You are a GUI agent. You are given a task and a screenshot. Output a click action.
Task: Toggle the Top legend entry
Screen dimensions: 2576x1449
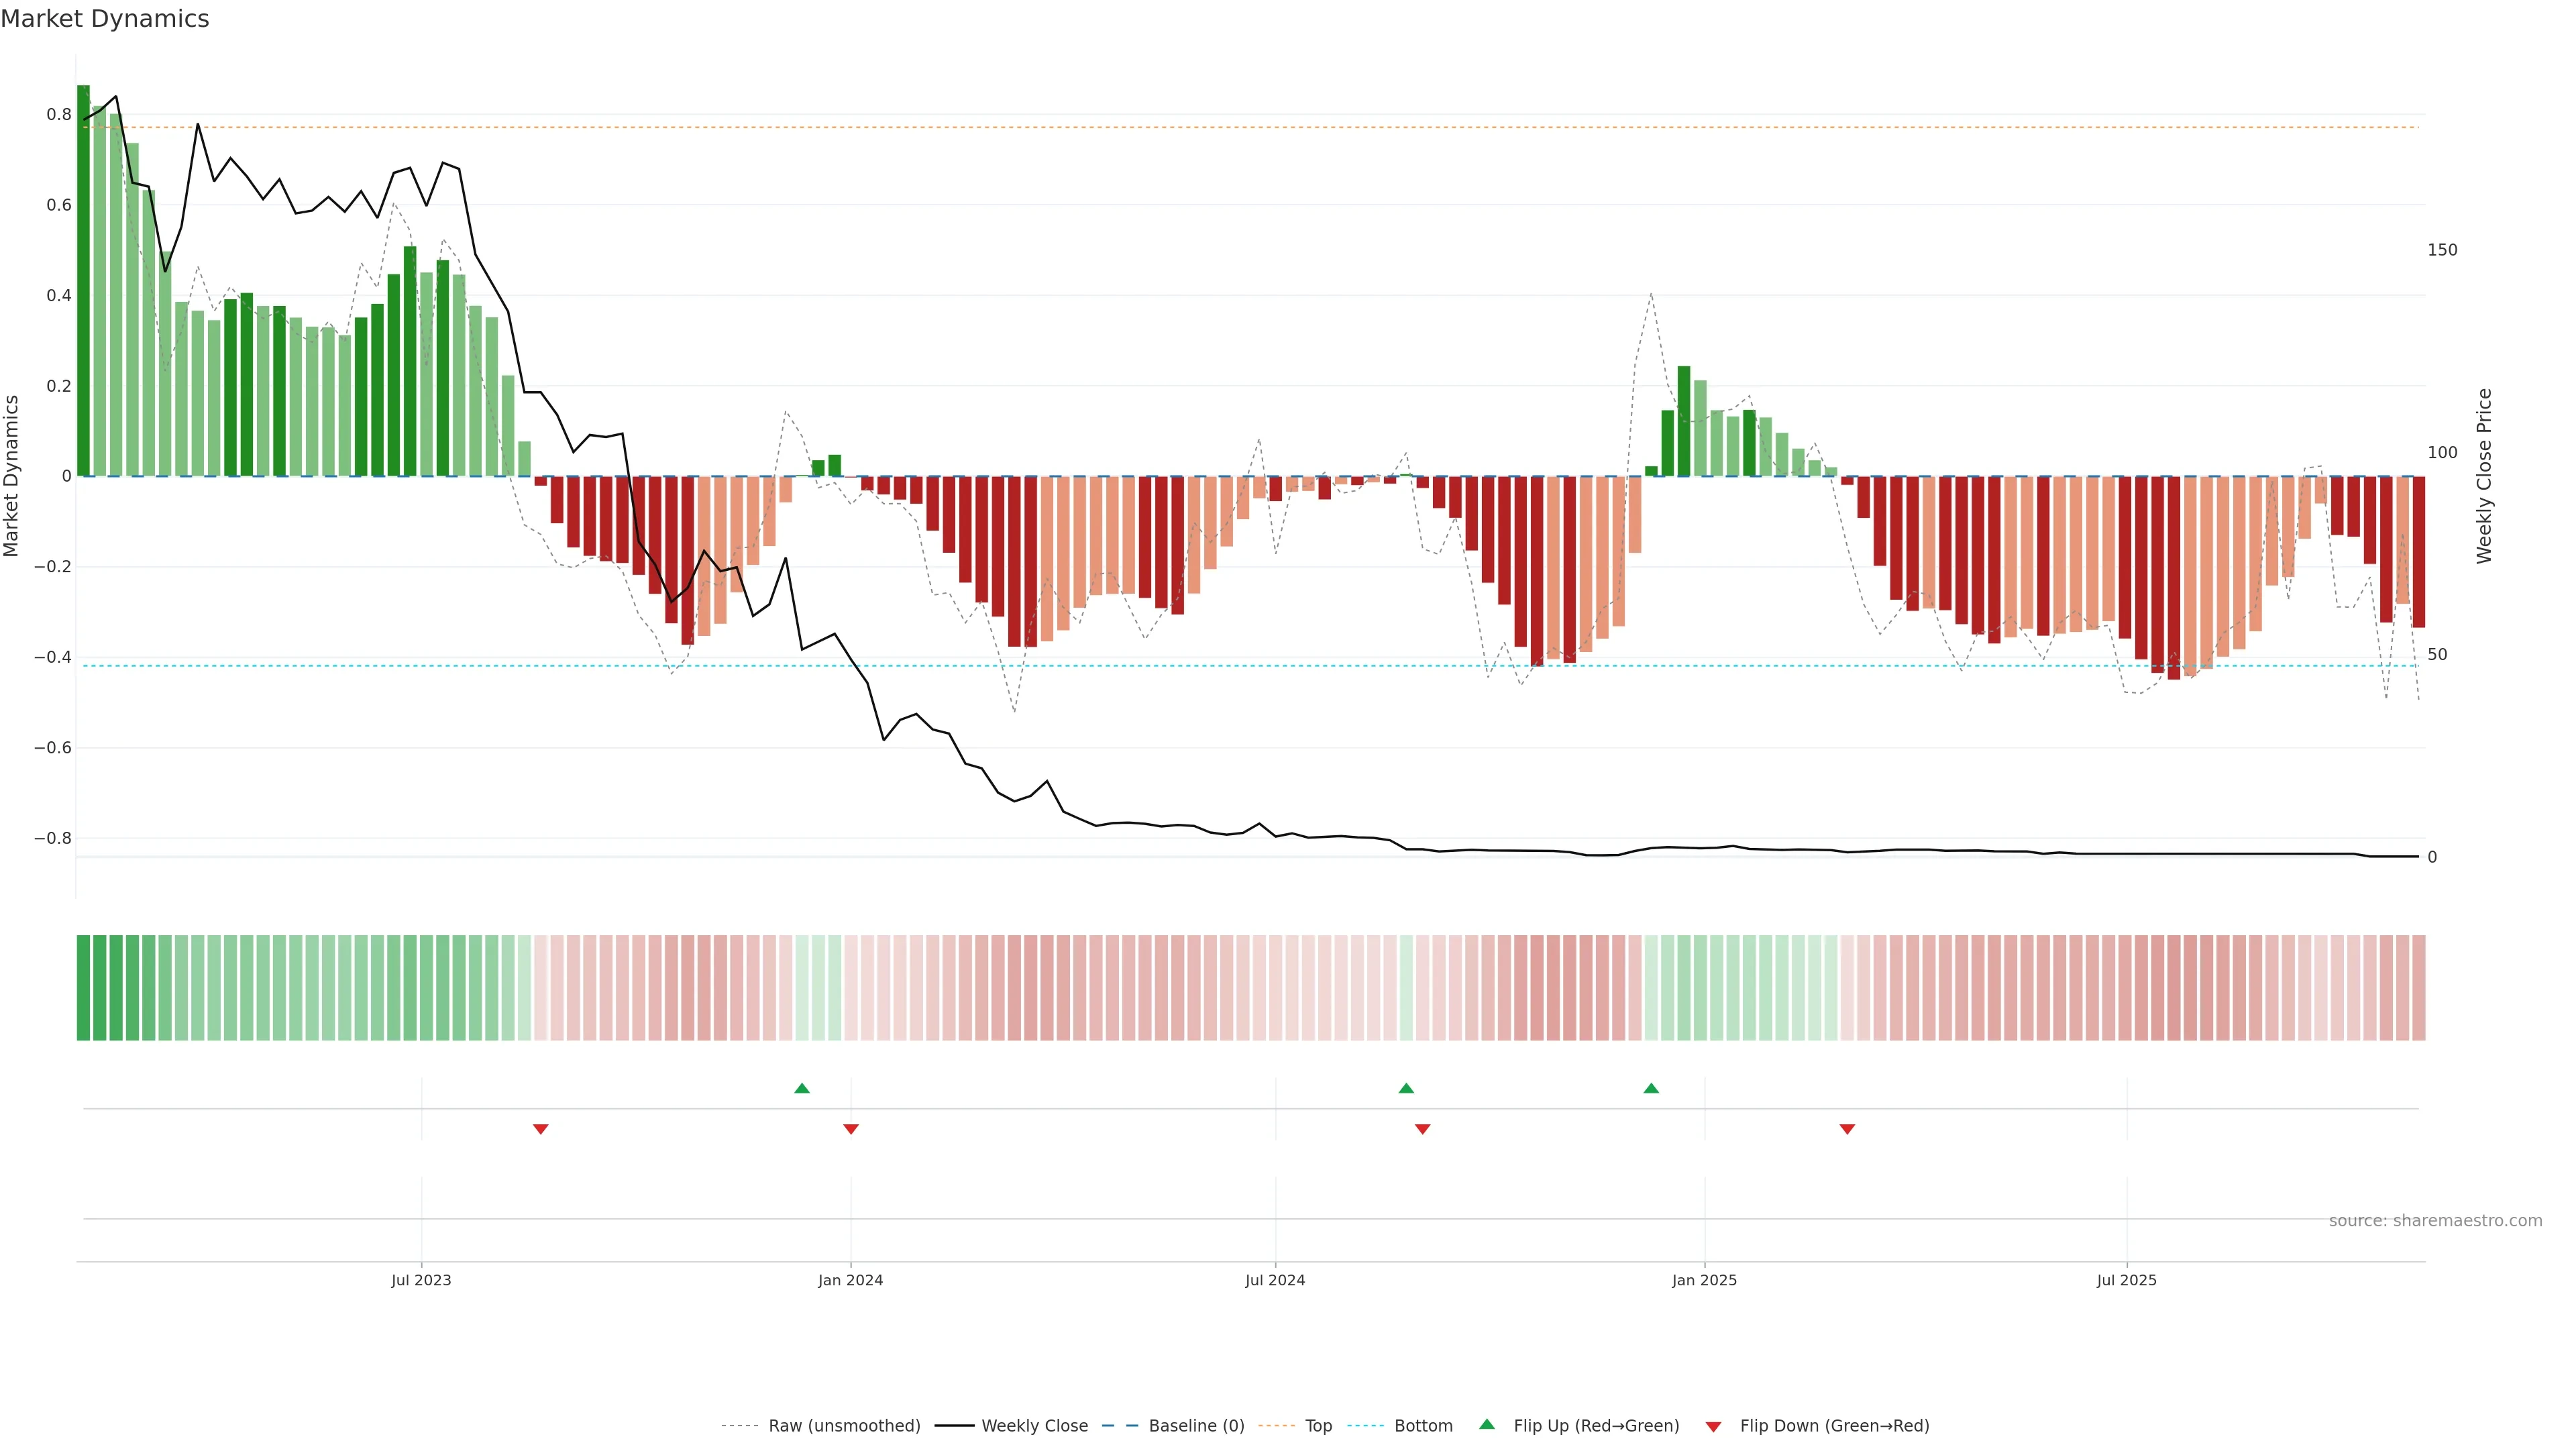1318,1426
